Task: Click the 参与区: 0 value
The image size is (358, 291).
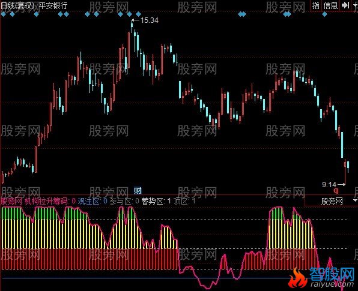Action: point(124,201)
